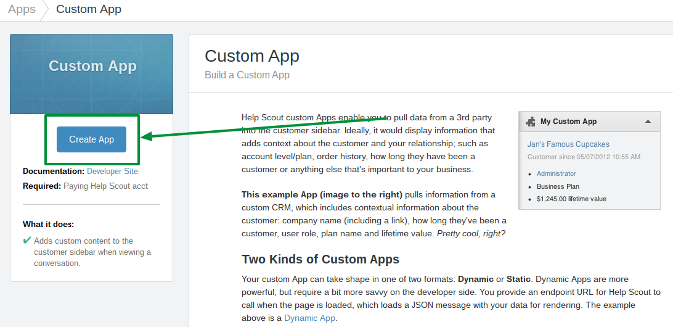Click the 'Documentation:' label
This screenshot has height=327, width=673.
click(x=54, y=171)
